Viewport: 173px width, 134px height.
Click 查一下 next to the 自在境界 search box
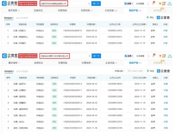pyautogui.click(x=96, y=56)
